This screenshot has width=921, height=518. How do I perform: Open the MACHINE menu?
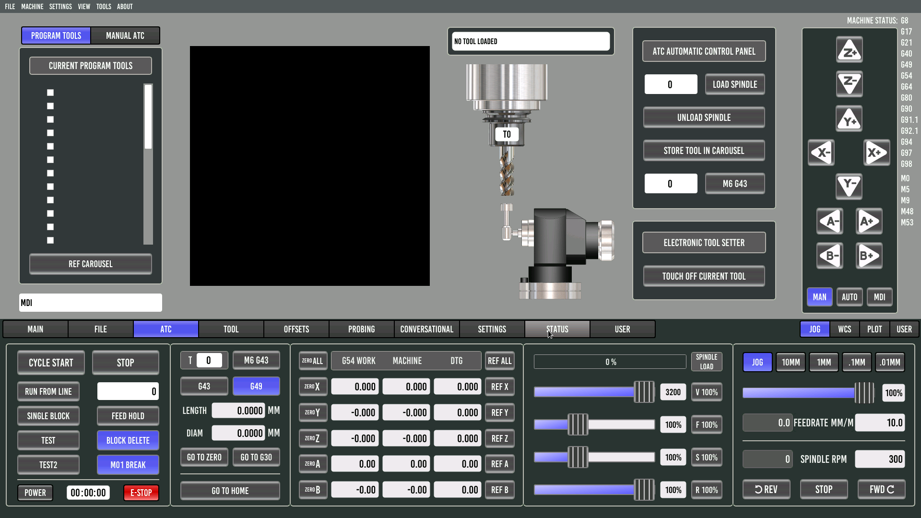tap(32, 6)
